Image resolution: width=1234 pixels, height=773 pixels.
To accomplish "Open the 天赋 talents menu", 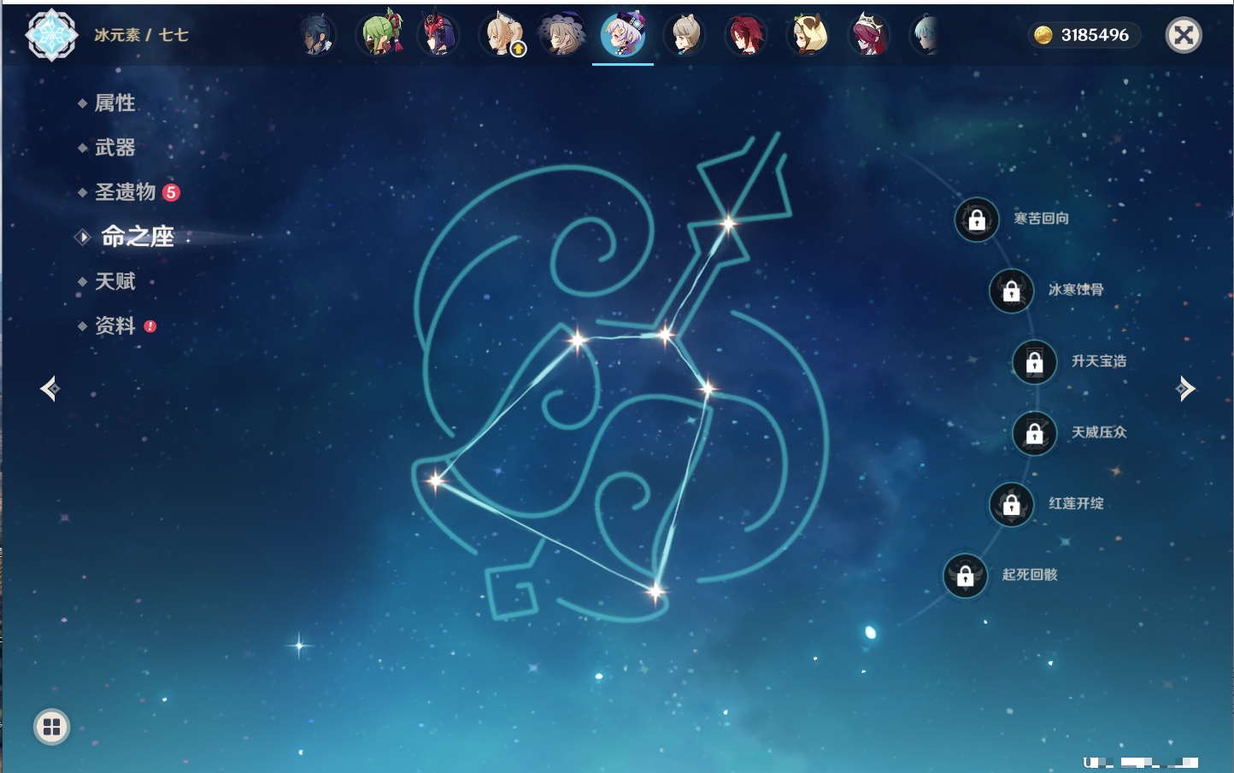I will click(115, 281).
